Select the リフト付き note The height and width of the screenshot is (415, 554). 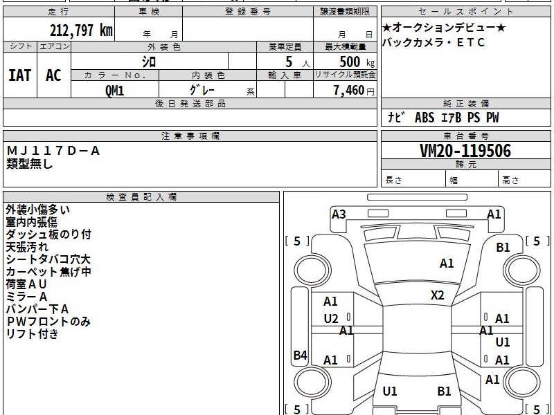coord(32,334)
